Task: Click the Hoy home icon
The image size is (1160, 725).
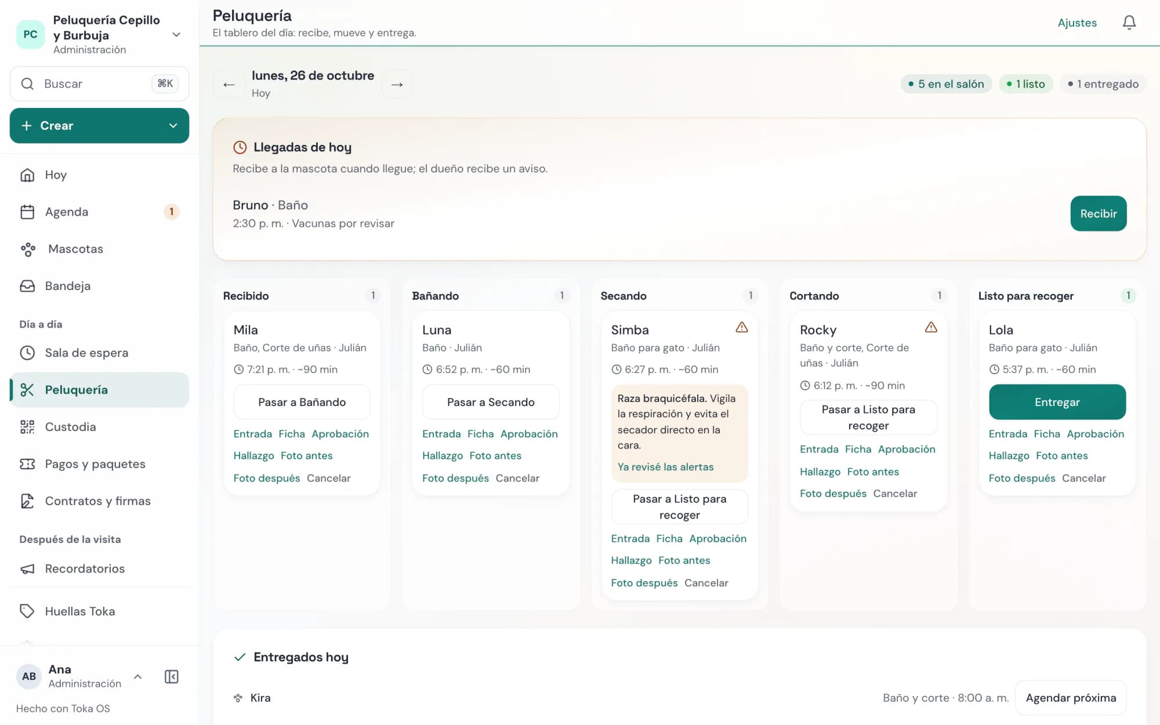Action: point(27,175)
